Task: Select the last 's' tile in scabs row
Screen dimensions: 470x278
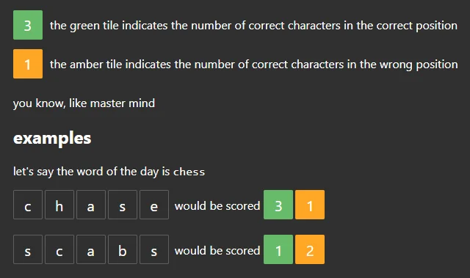Action: (x=154, y=249)
